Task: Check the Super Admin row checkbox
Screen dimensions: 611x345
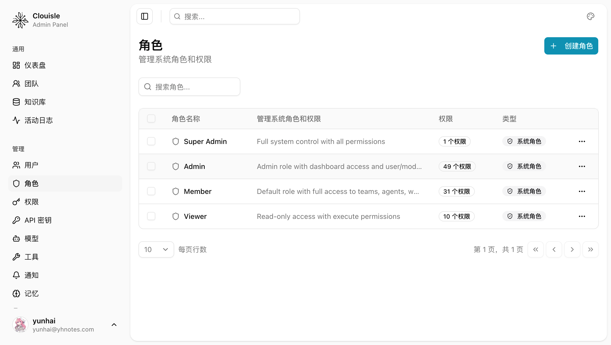Action: click(151, 141)
